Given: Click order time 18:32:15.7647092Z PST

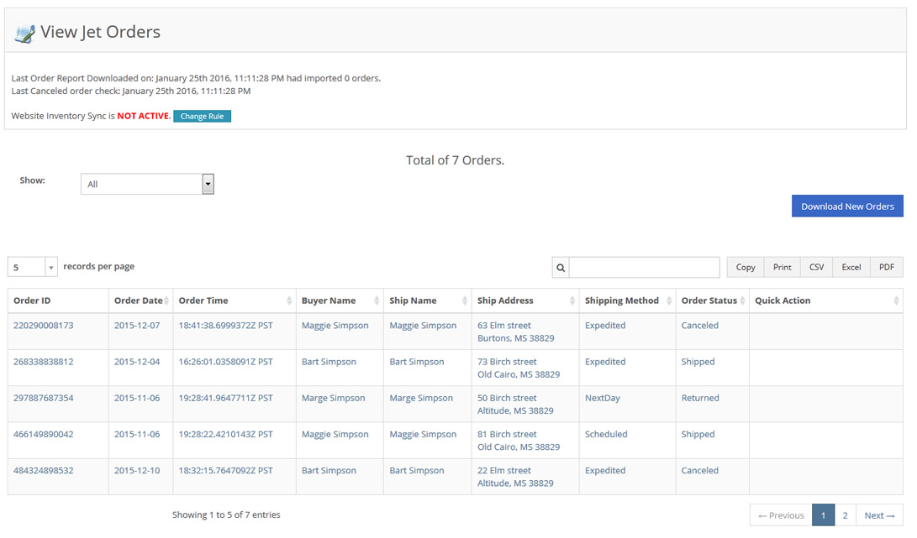Looking at the screenshot, I should click(226, 470).
